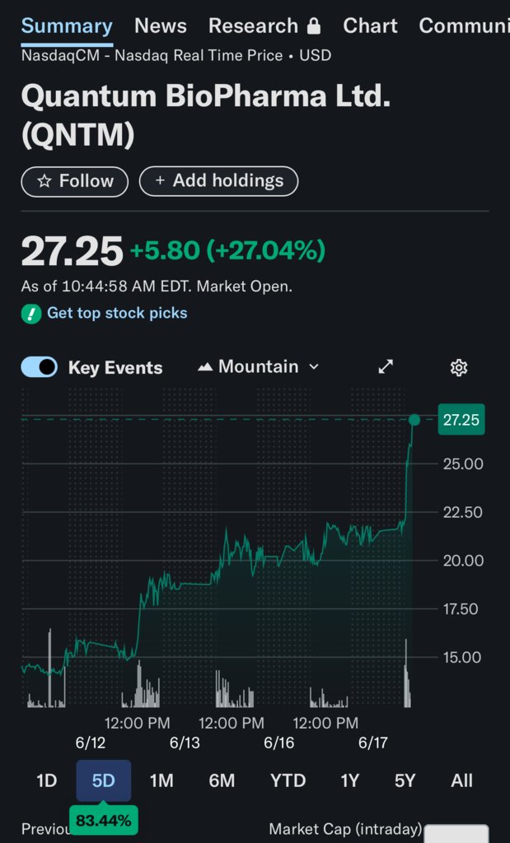
Task: Click the 6/16 date label on chart axis
Action: point(278,743)
